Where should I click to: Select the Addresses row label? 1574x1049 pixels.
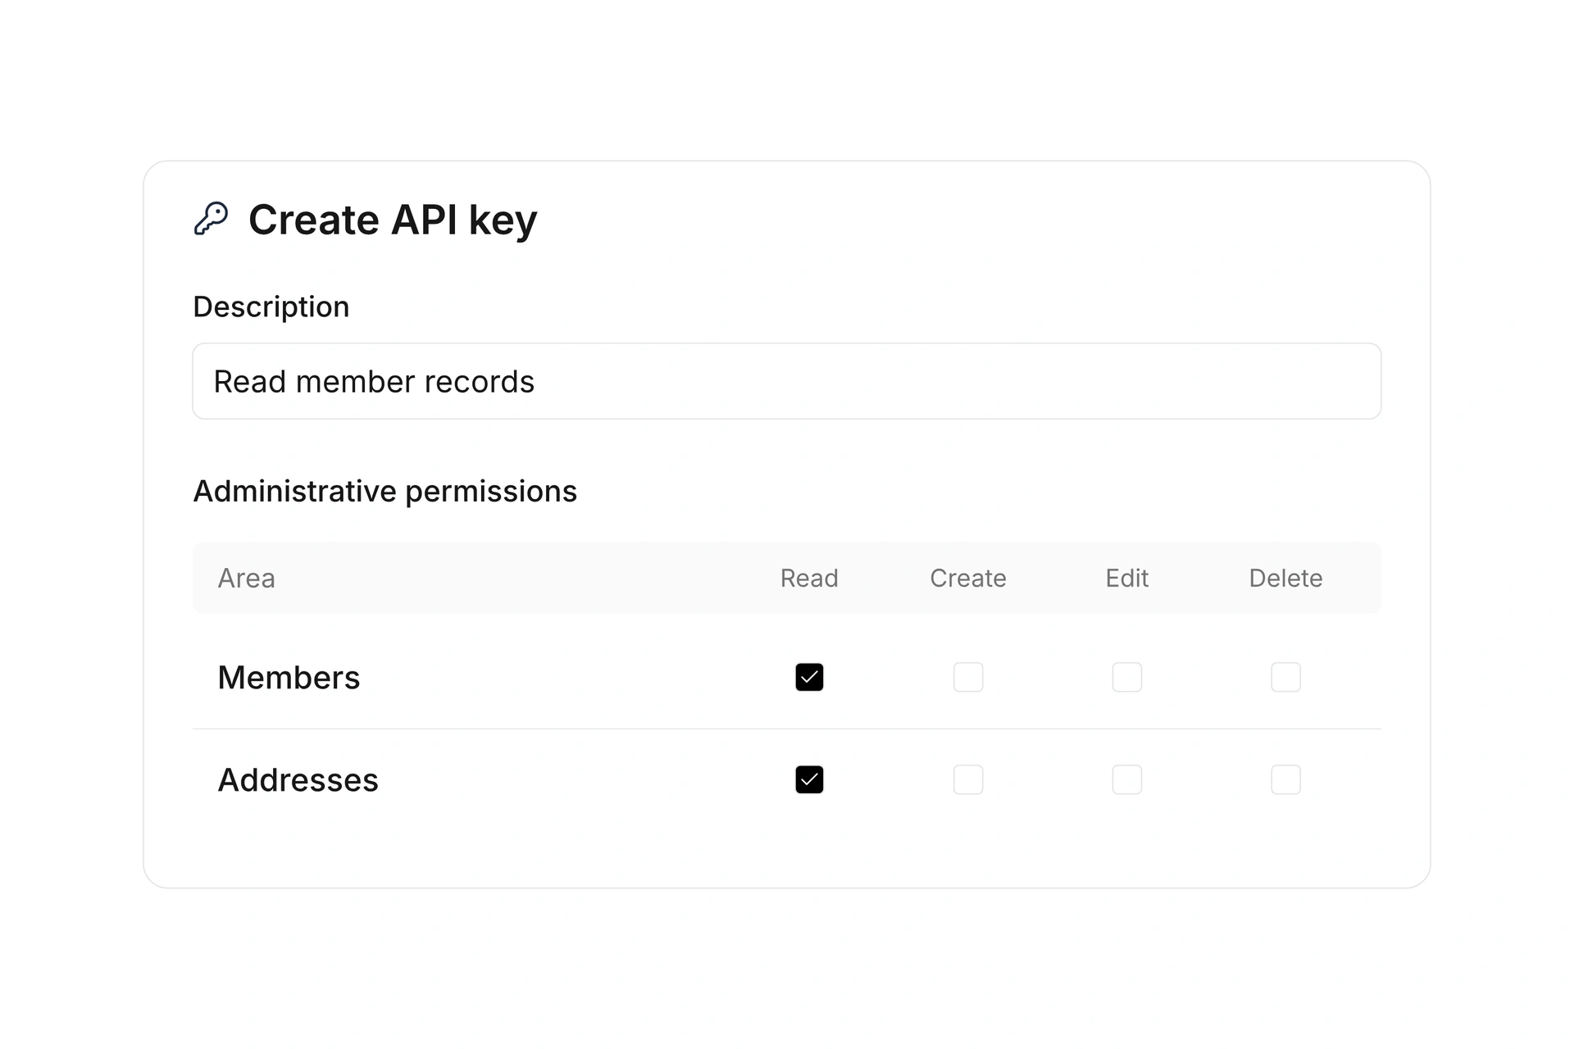(x=298, y=779)
